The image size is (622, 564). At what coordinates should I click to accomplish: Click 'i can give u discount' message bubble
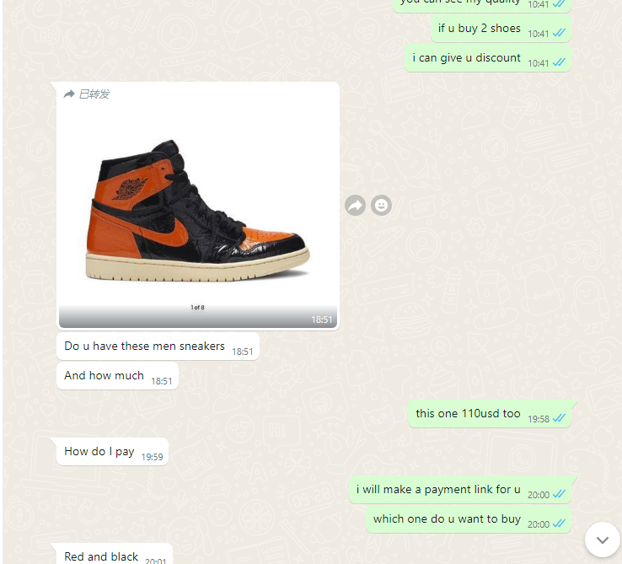pos(488,58)
